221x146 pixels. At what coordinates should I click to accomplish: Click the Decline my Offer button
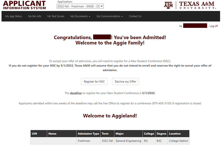click(x=126, y=82)
